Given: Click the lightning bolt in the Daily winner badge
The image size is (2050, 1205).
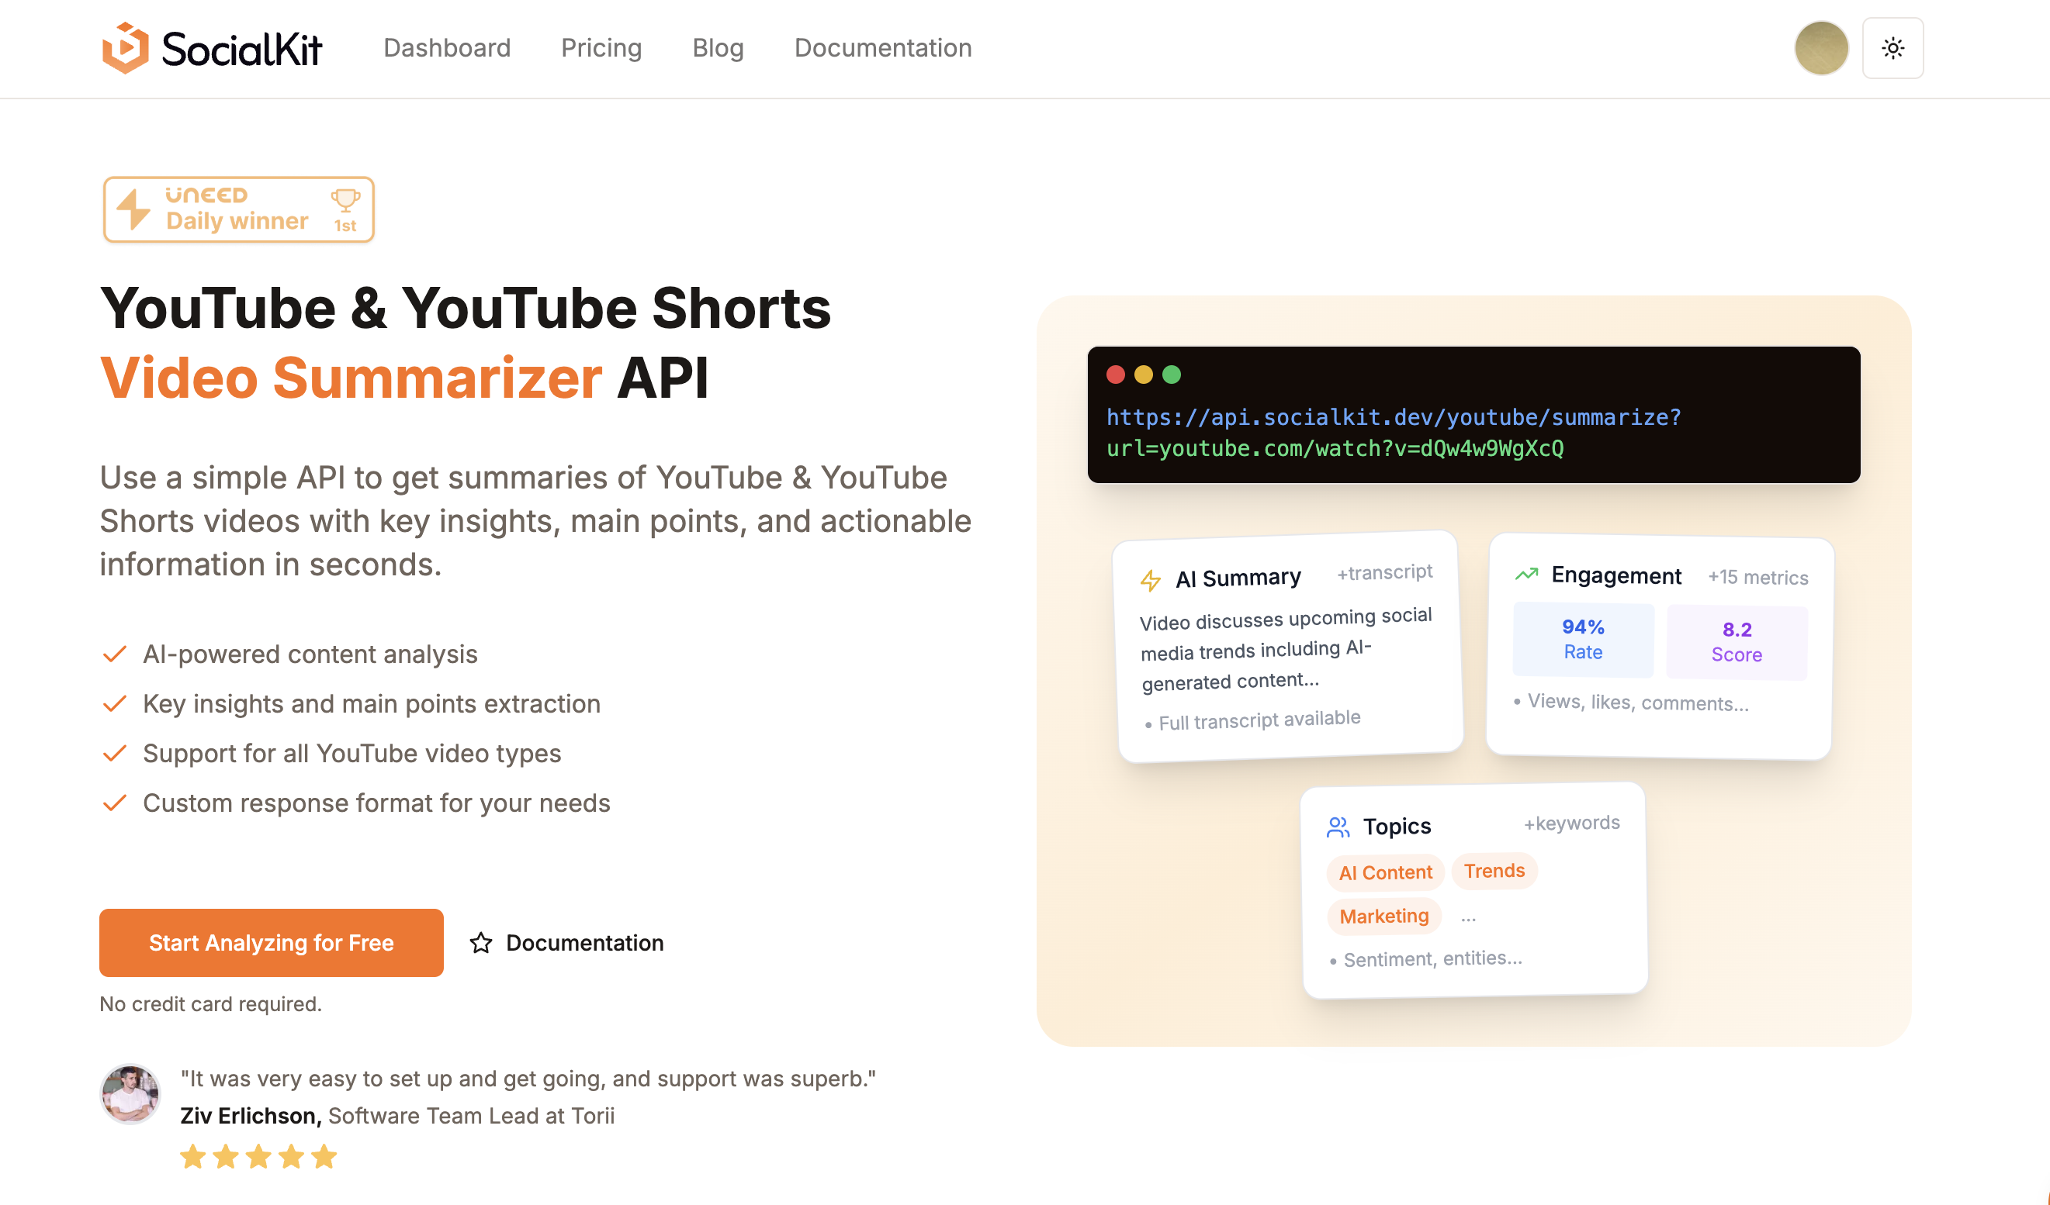Looking at the screenshot, I should coord(133,209).
